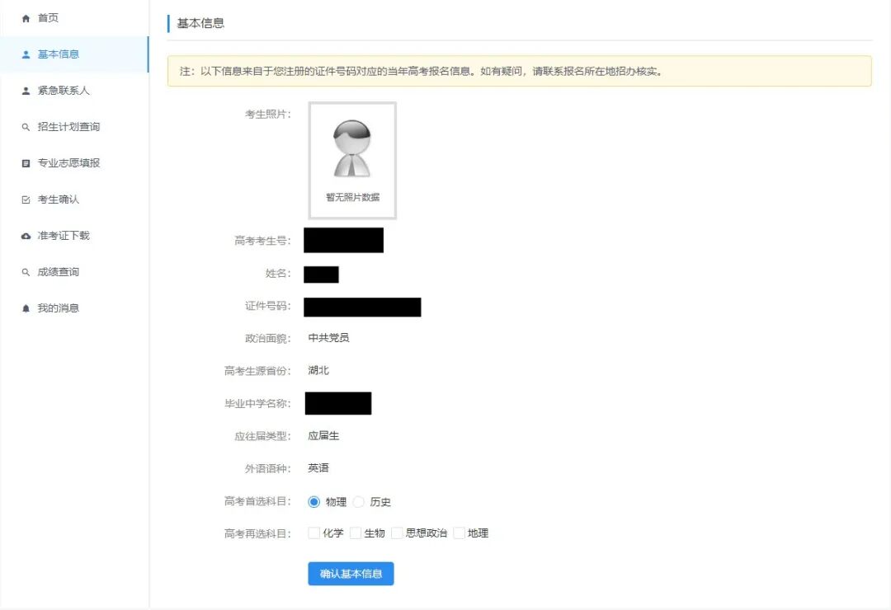Go to 招生计划查询
The height and width of the screenshot is (610, 891).
(74, 127)
